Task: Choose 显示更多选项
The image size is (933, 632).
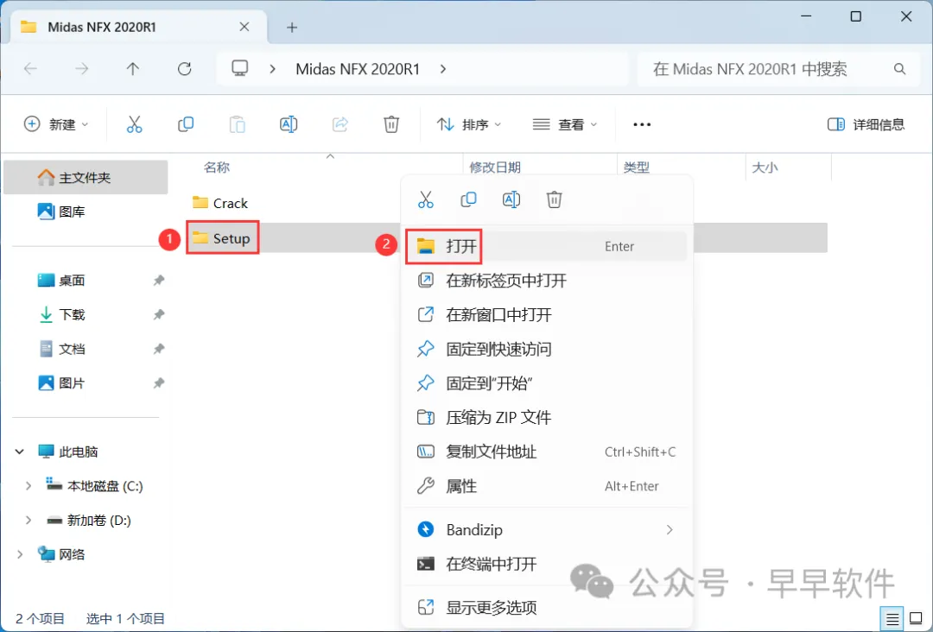Action: point(546,607)
